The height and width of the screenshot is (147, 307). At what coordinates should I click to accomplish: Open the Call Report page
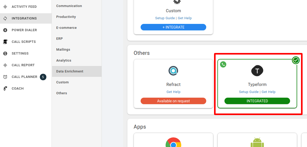[26, 65]
